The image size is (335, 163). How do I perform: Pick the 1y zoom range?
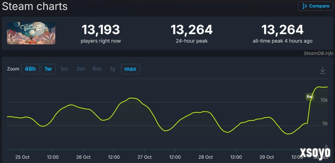point(113,69)
